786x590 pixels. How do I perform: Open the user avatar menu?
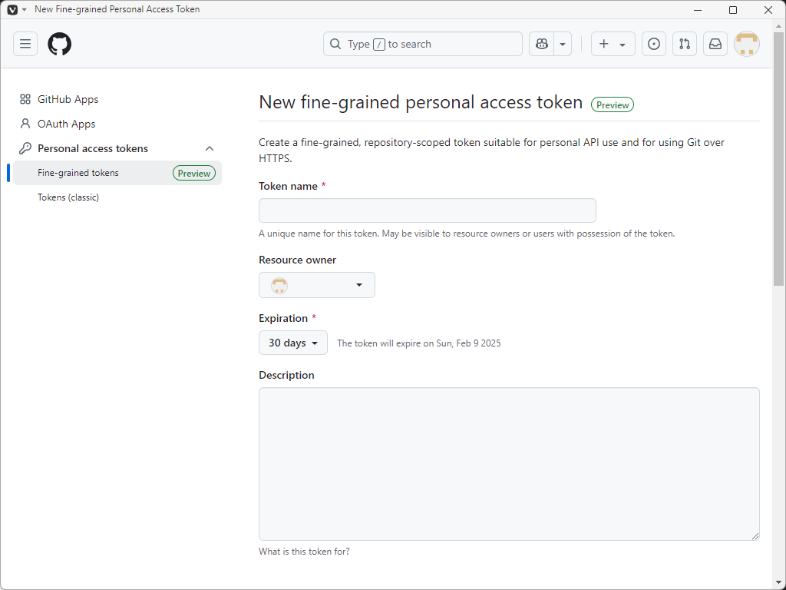tap(746, 44)
